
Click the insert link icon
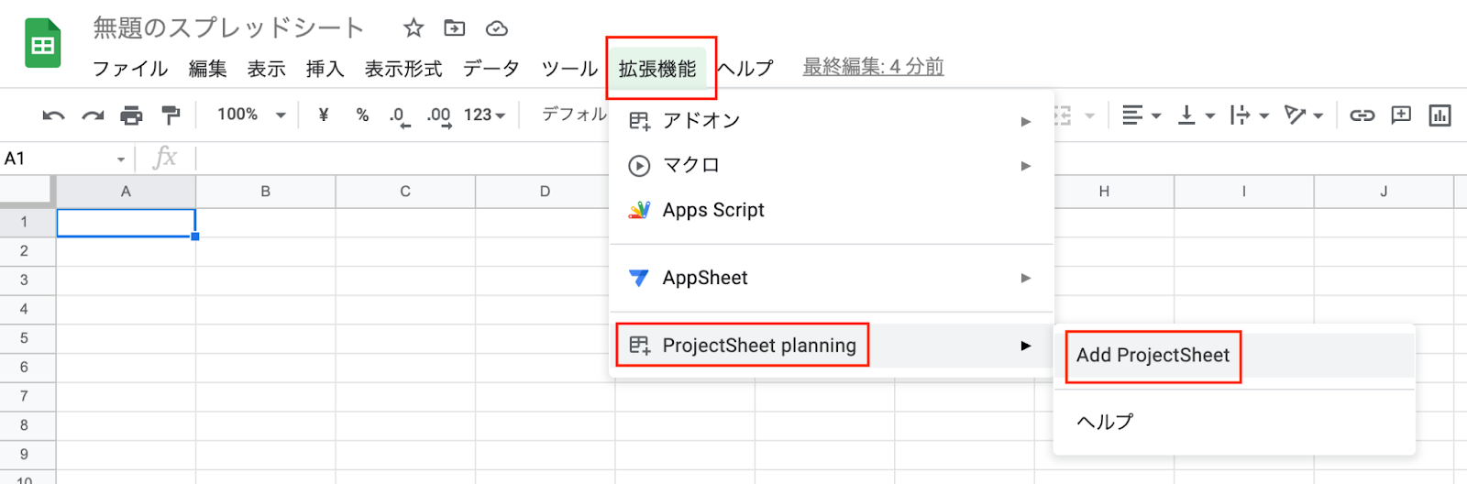[x=1362, y=115]
